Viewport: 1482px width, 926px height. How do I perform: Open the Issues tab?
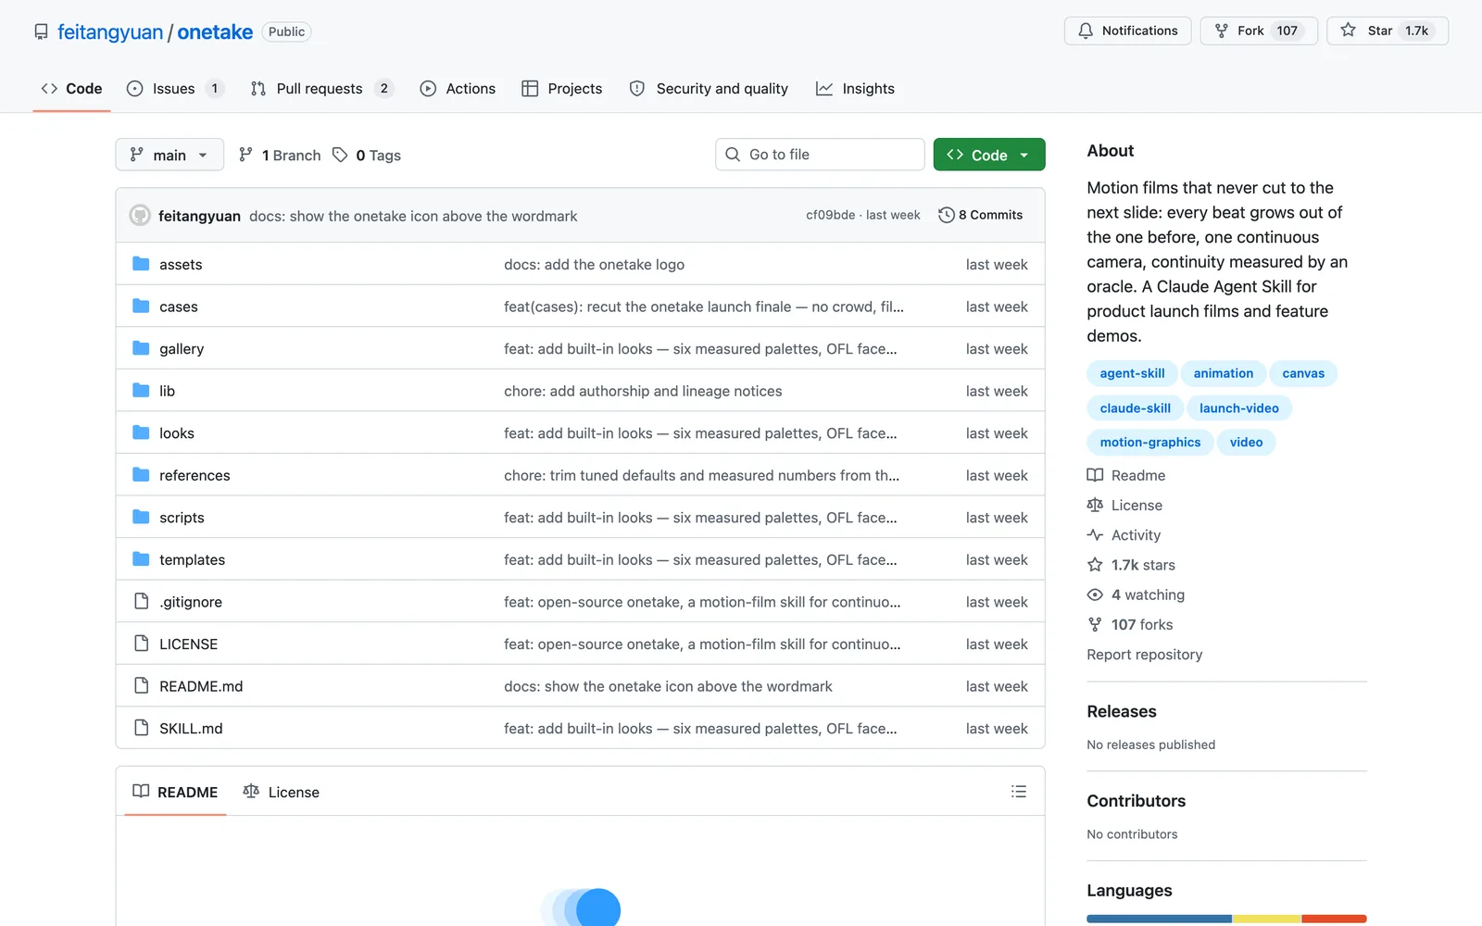point(175,89)
